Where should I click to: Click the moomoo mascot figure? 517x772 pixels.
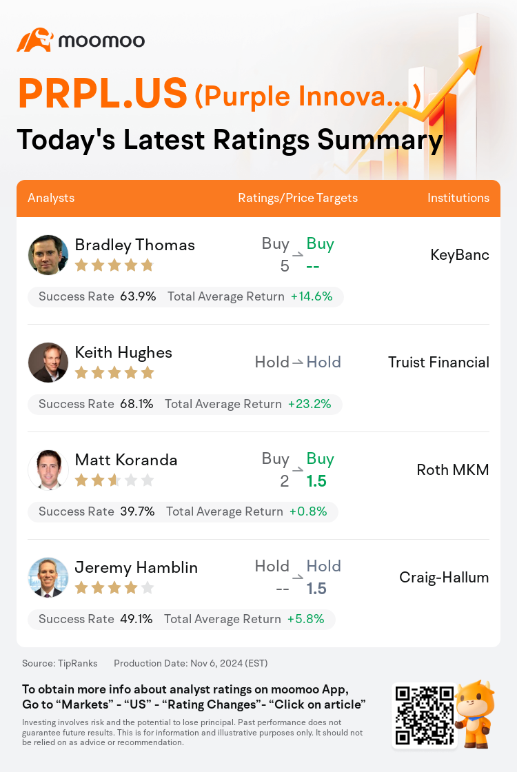474,714
